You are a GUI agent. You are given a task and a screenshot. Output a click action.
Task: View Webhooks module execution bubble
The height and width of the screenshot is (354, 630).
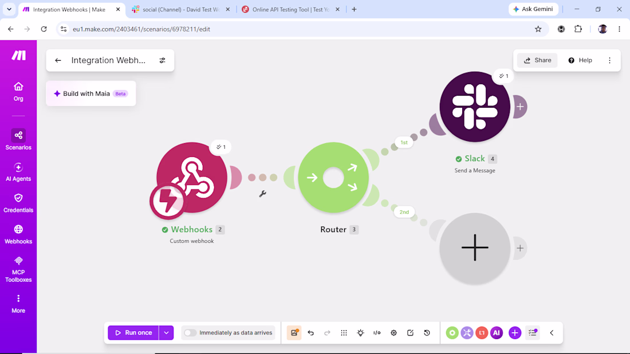click(220, 147)
